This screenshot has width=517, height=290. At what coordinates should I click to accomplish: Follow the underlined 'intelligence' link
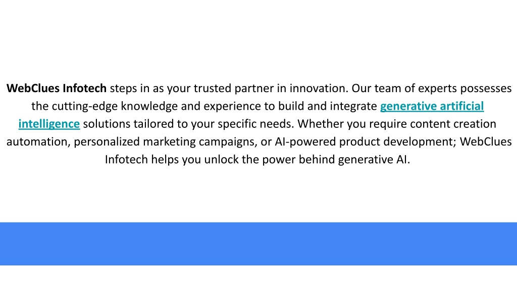pyautogui.click(x=49, y=124)
